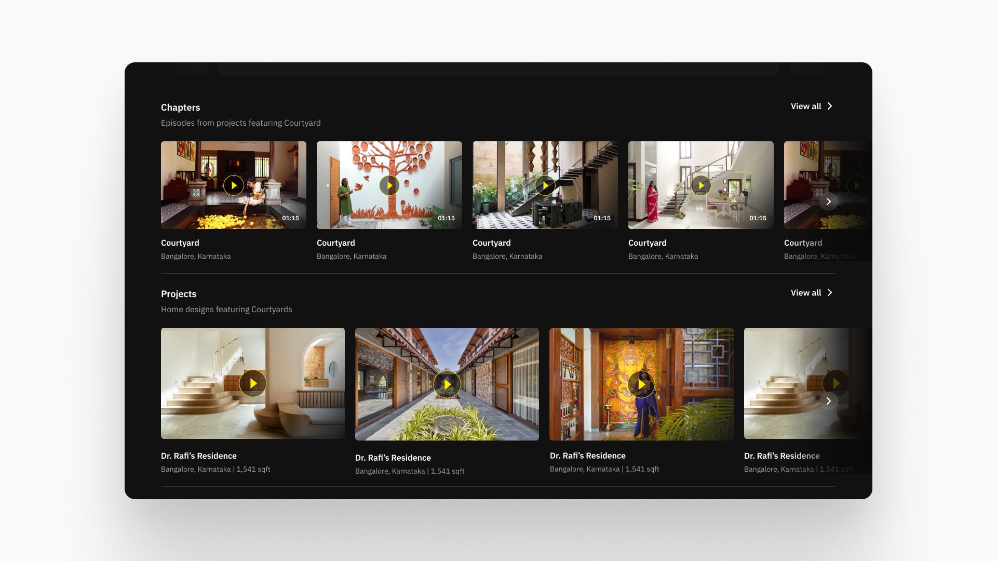Expand Chapters via chevron beside View all

[x=830, y=106]
